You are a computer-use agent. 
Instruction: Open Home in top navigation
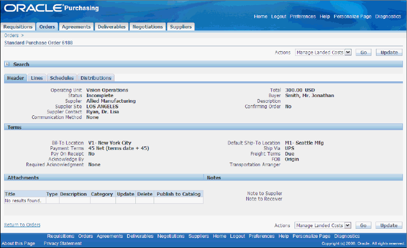[260, 16]
